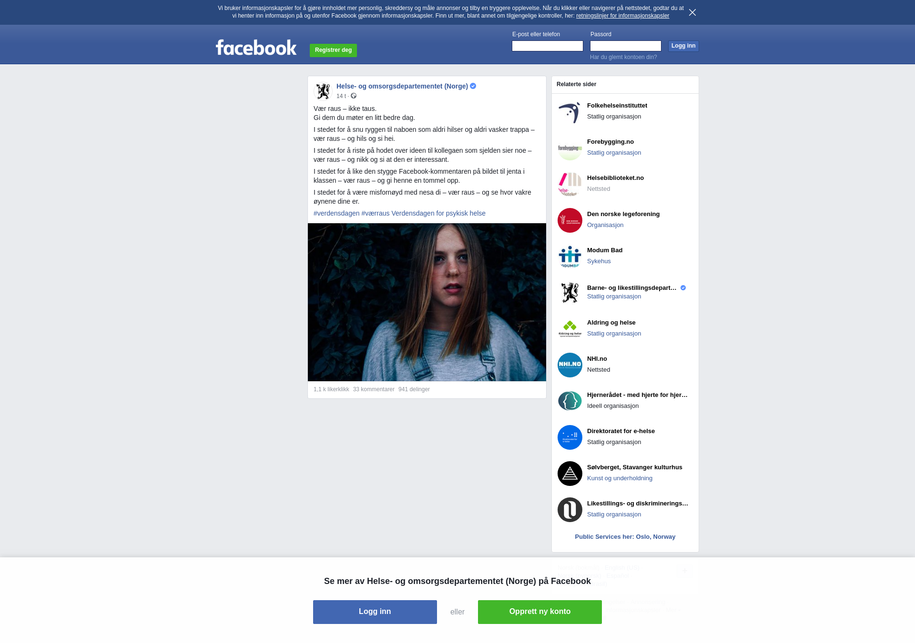Screen dimensions: 915x643
Task: Click the 1,1 k likerklikk count
Action: point(331,389)
